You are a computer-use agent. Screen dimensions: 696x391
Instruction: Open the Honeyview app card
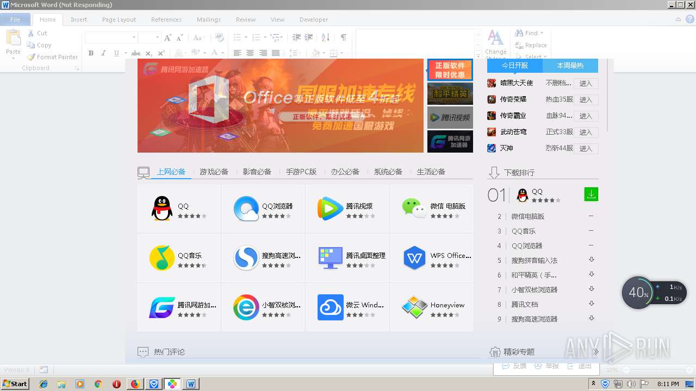point(431,307)
